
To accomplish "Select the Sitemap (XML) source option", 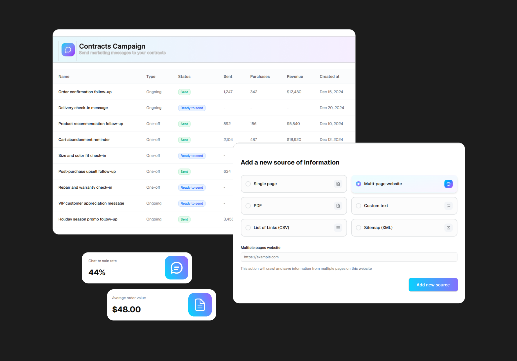I will click(x=358, y=227).
